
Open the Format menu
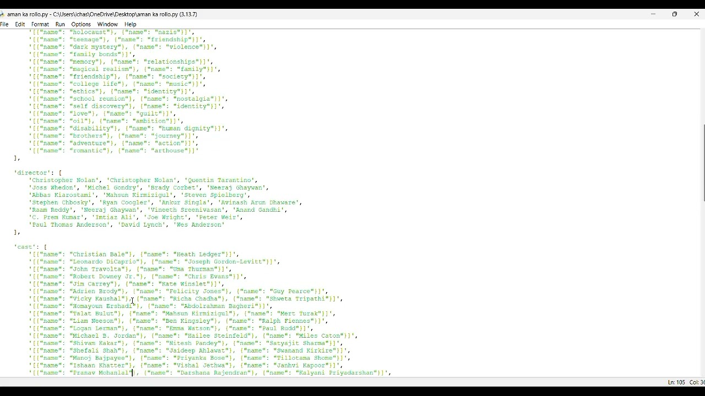[40, 24]
